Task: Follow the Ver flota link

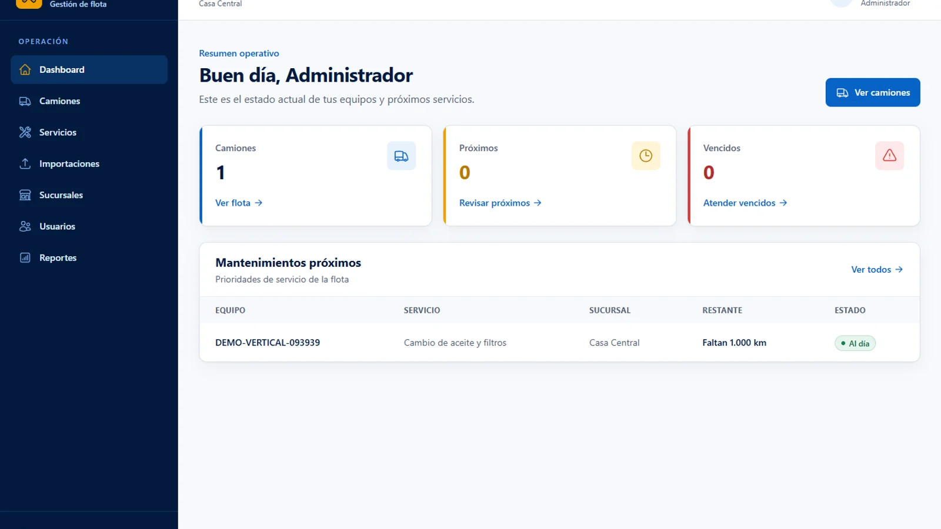Action: pos(239,203)
